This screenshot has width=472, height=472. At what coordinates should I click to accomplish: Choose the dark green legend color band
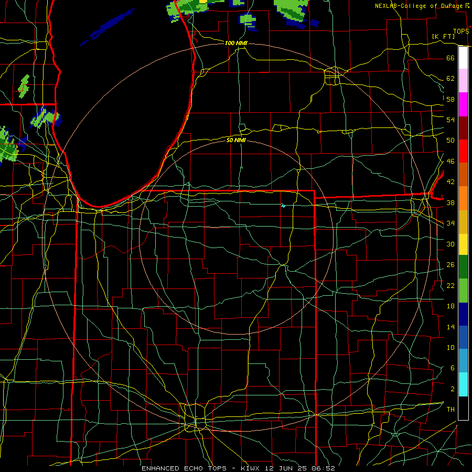pos(463,267)
